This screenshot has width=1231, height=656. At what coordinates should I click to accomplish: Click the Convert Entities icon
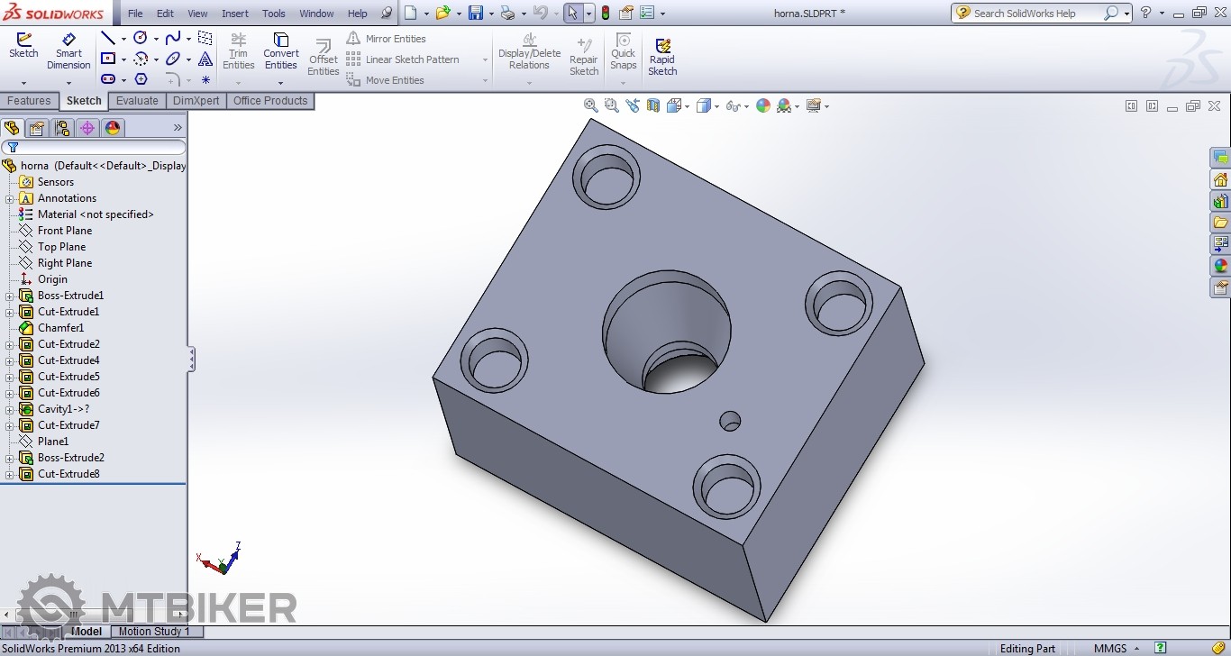click(x=280, y=51)
